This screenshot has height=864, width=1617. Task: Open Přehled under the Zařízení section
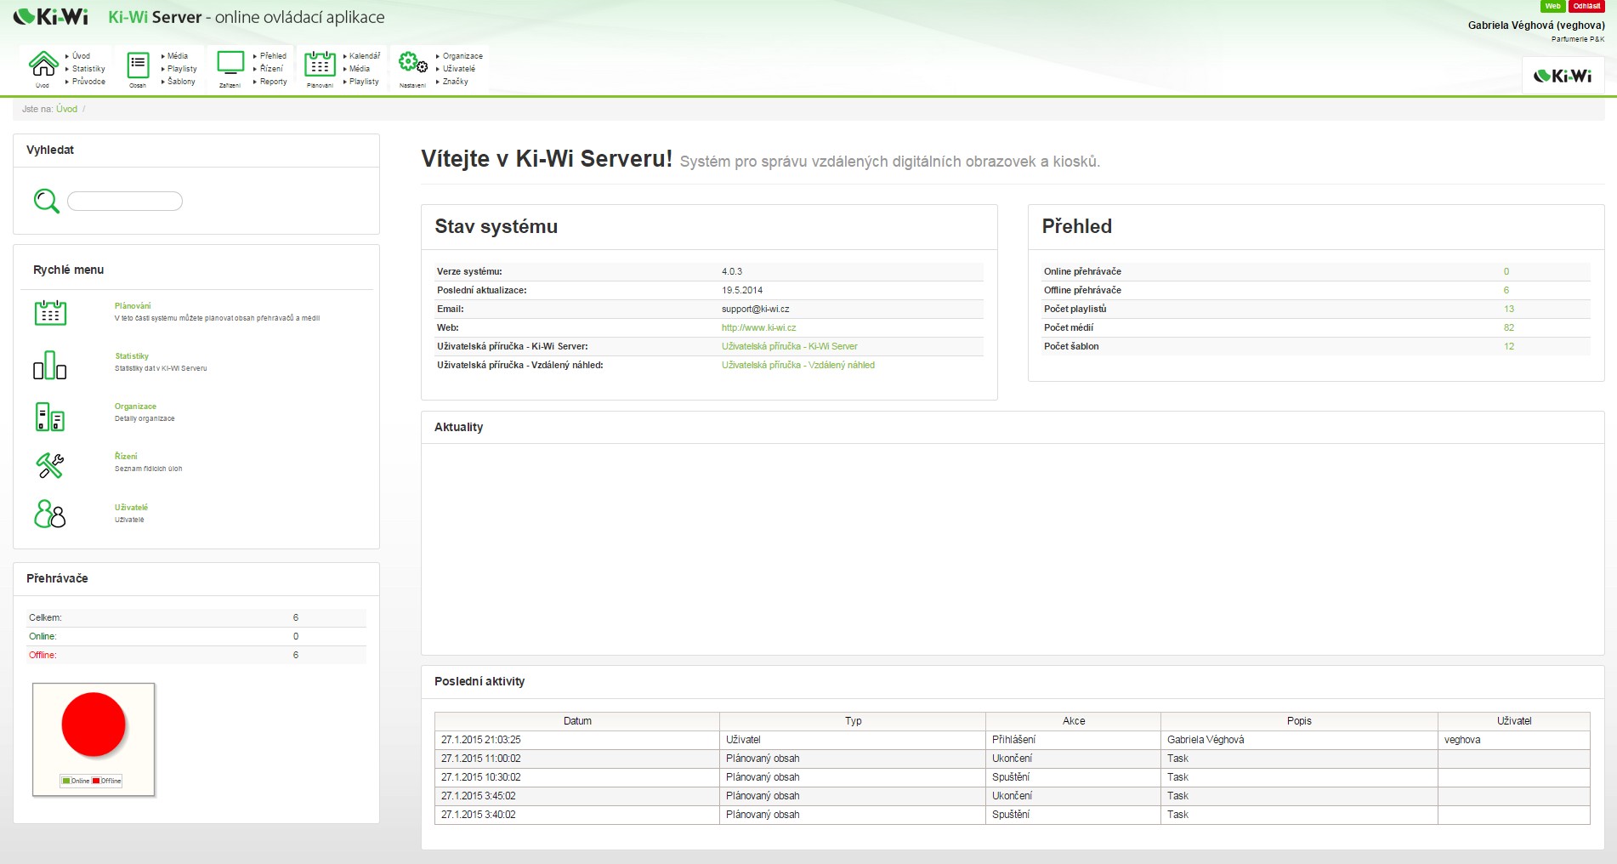(273, 56)
